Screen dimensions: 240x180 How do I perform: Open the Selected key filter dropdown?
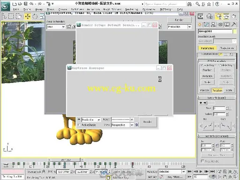coord(172,172)
